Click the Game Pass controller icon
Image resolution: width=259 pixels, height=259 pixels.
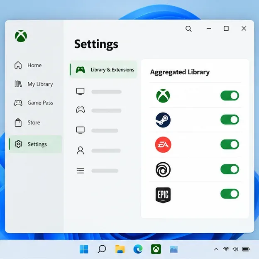click(18, 103)
